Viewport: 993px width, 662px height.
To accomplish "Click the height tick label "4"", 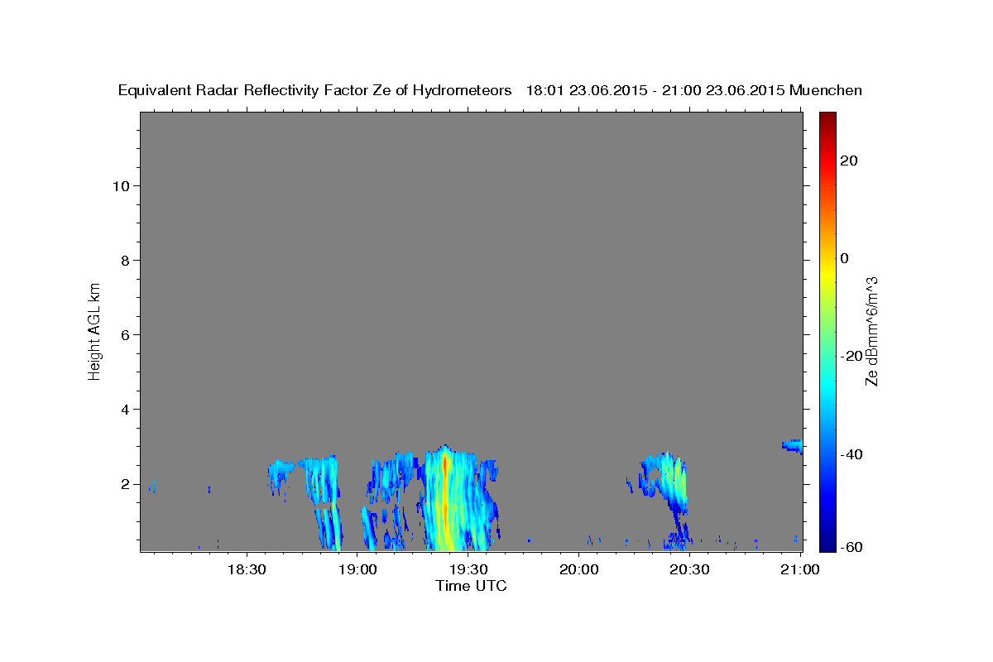I will tap(123, 409).
